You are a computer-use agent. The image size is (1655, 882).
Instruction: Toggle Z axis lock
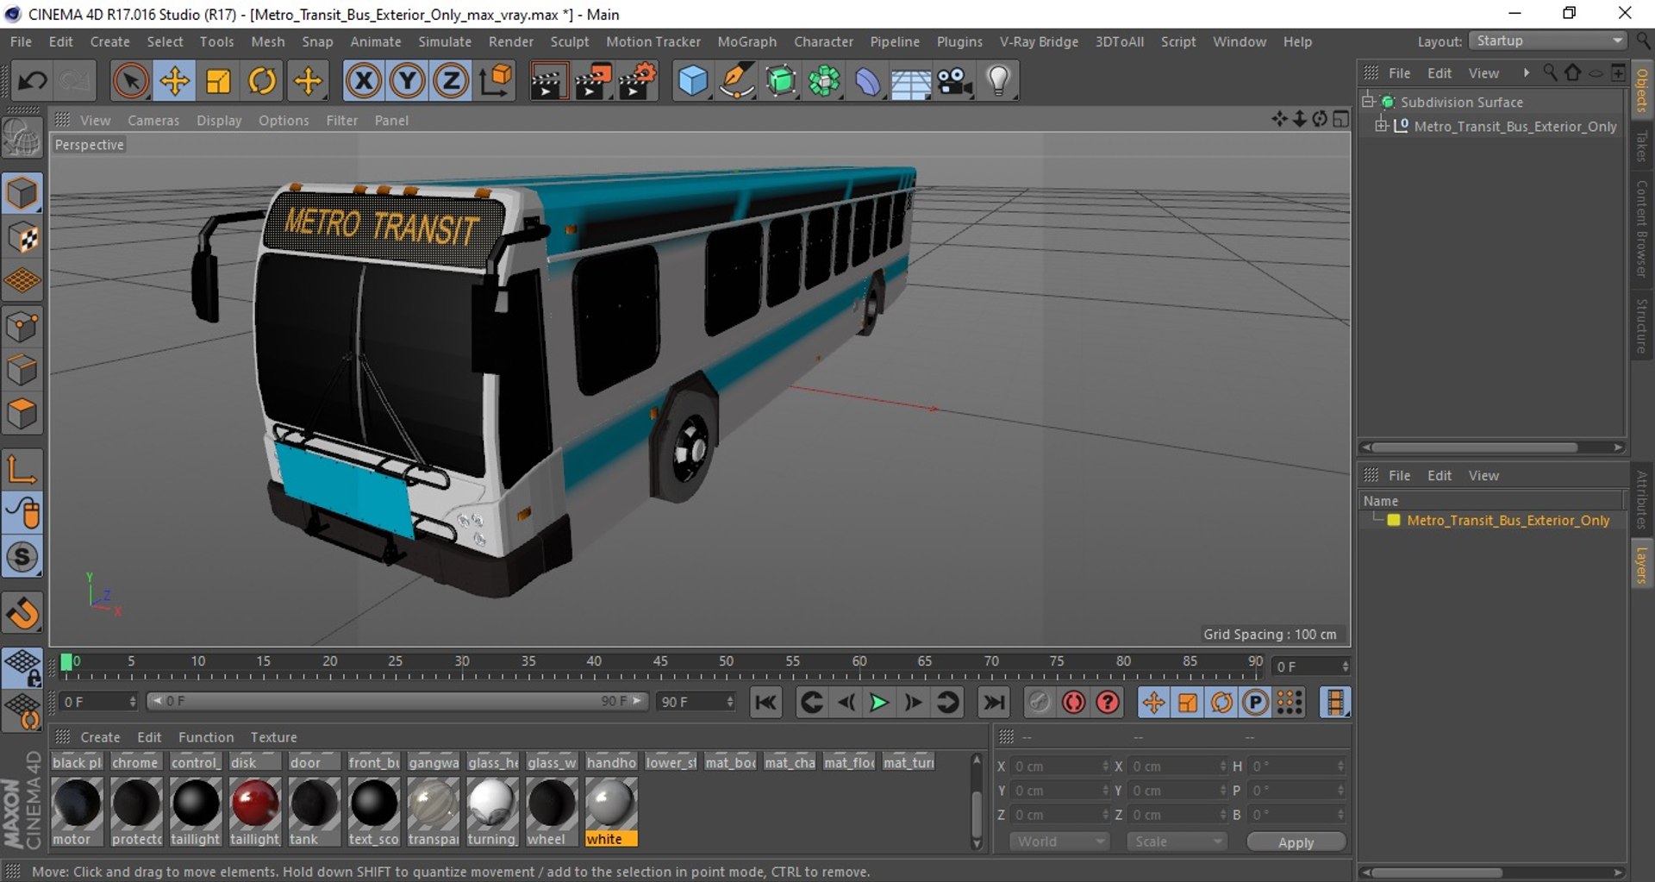click(x=450, y=81)
